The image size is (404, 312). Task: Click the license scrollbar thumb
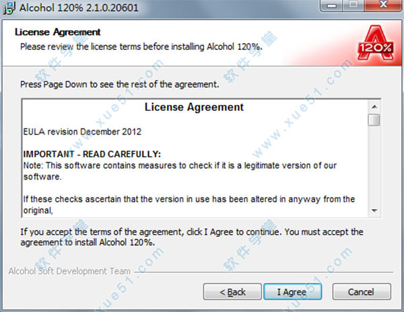point(374,120)
